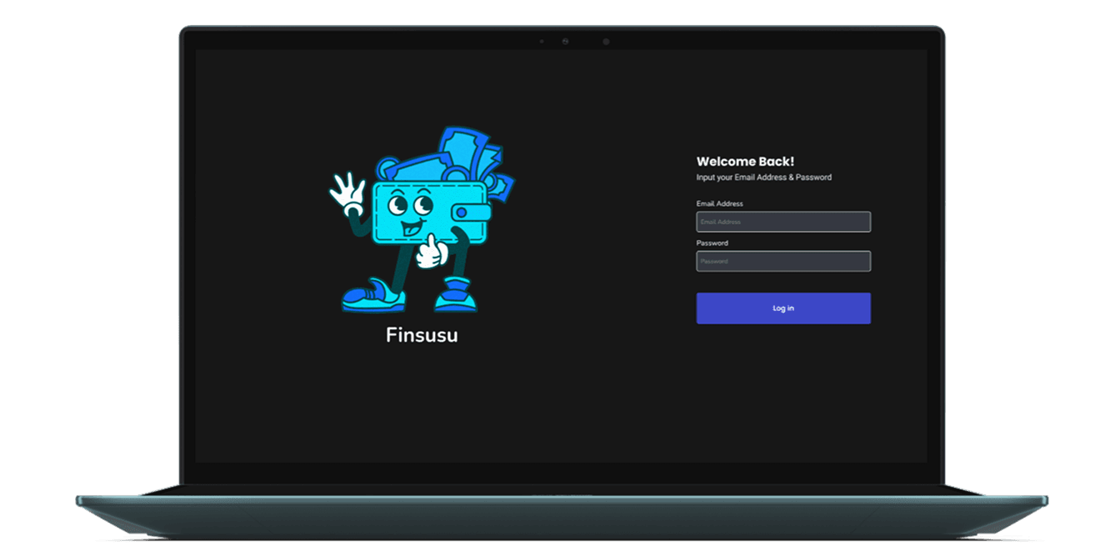
Task: Click the Welcome Back! heading
Action: [746, 161]
